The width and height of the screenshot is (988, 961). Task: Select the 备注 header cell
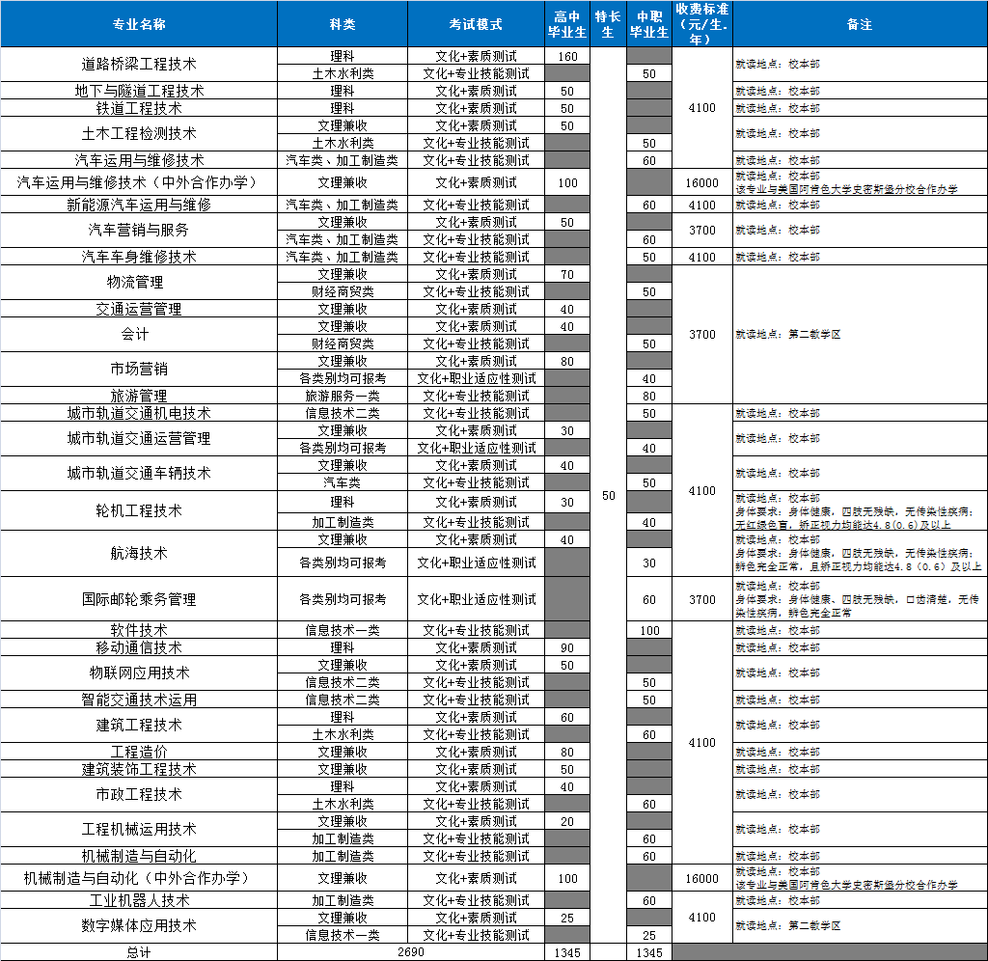click(x=859, y=24)
